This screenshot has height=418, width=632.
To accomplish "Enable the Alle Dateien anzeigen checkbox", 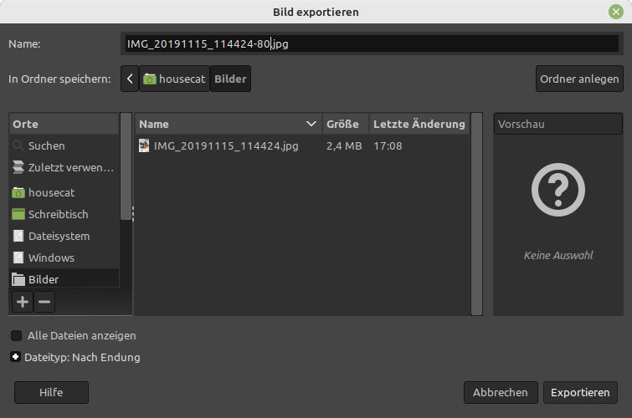I will point(17,336).
